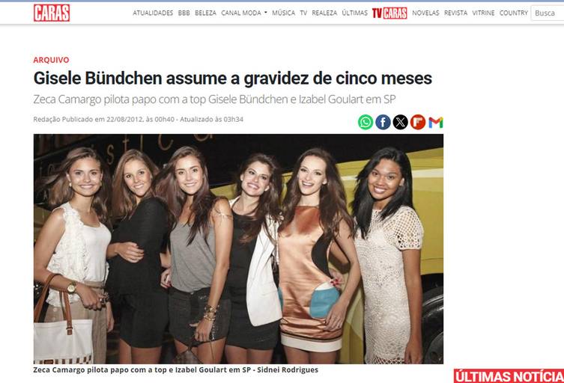This screenshot has height=383, width=564.
Task: Share article via Gmail icon
Action: click(436, 123)
